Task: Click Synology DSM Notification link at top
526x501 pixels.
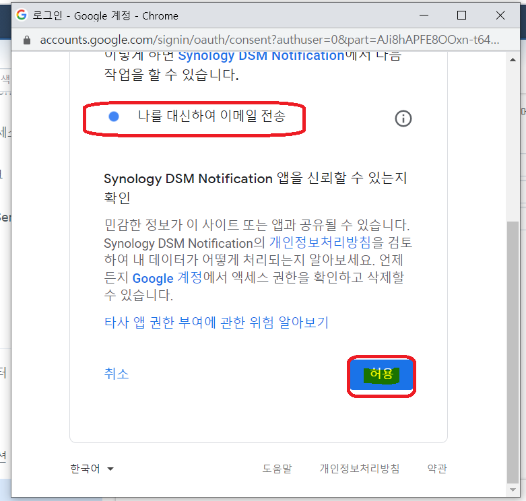Action: pos(261,56)
